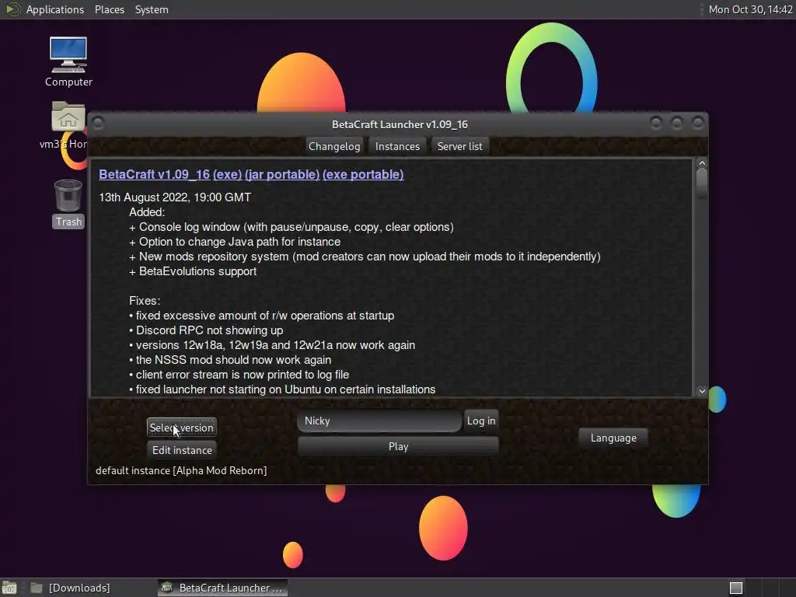
Task: Open the Places menu
Action: 110,9
